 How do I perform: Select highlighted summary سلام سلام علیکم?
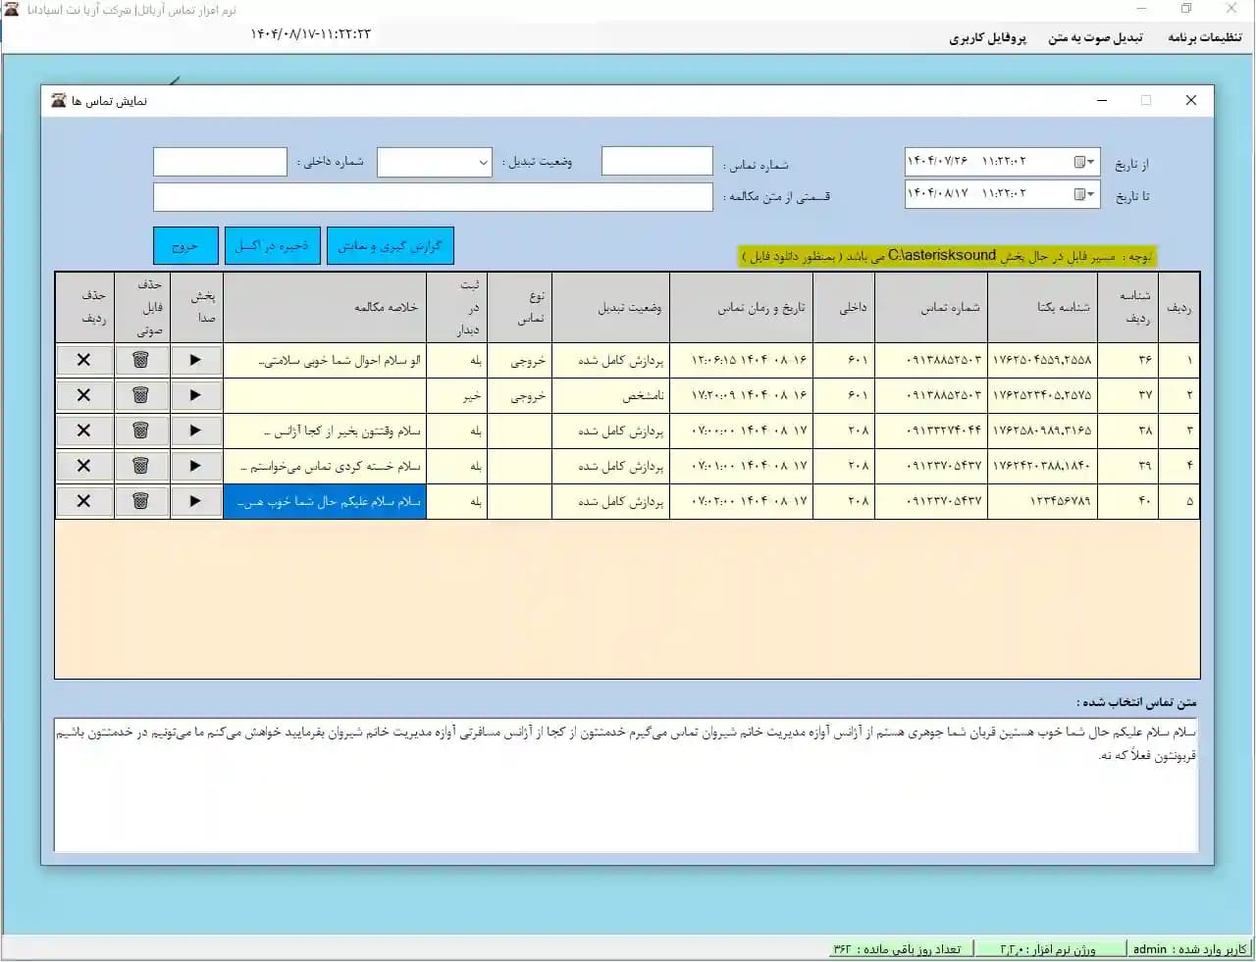pos(325,501)
